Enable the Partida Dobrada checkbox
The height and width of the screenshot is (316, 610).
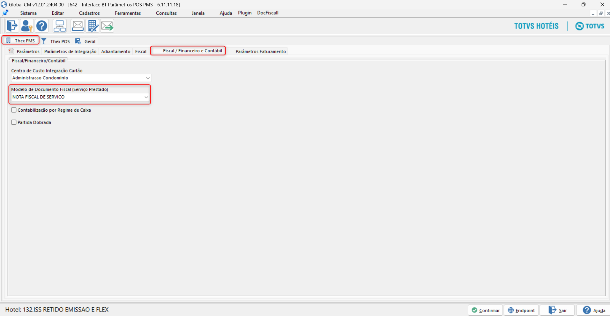[14, 122]
